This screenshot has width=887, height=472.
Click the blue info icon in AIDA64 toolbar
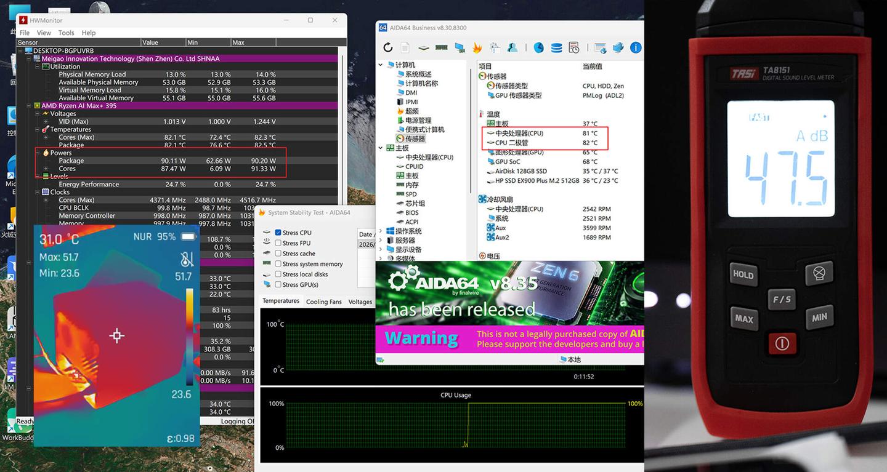pos(636,47)
